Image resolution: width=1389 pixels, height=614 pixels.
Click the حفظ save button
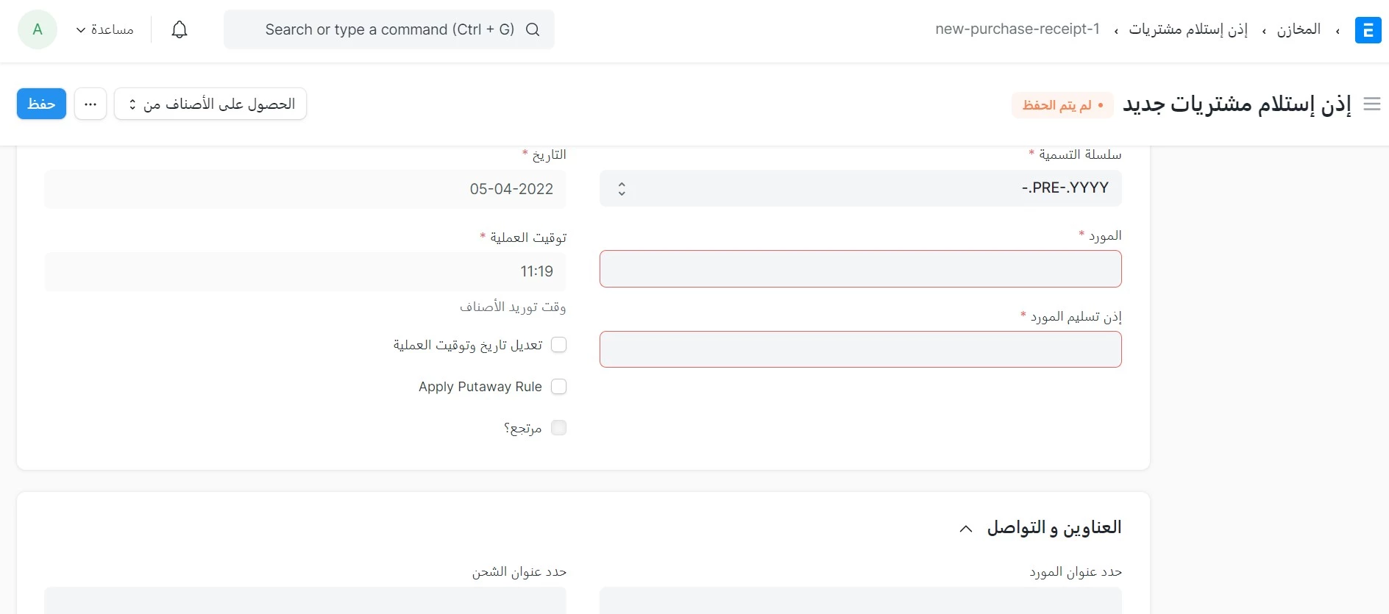tap(41, 104)
